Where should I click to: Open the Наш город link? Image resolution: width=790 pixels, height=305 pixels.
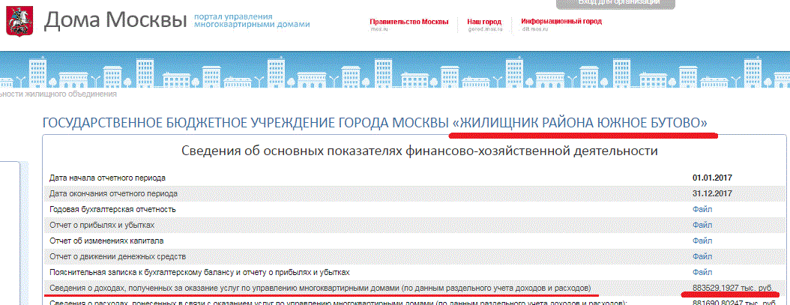click(x=484, y=22)
